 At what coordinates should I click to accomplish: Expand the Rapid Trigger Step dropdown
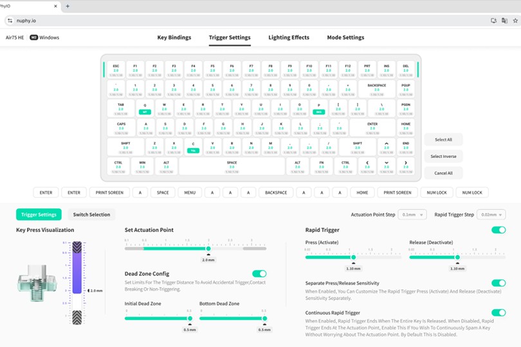491,215
